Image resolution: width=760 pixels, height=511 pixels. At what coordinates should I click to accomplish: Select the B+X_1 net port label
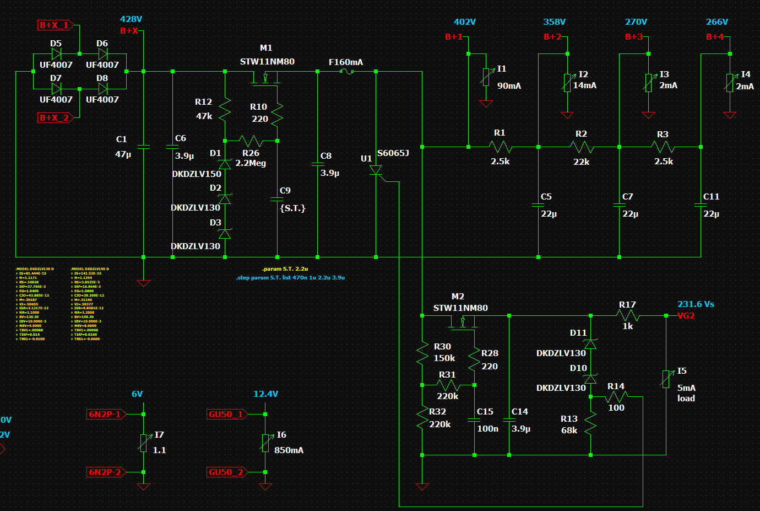(55, 25)
